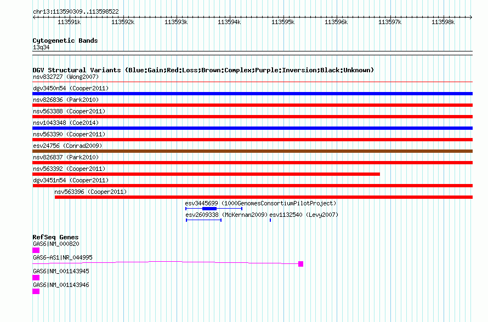Click the magenta GAS6 NM_000820 exon box

point(36,250)
